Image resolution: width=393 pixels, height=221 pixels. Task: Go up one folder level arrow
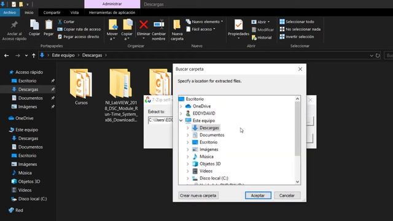(34, 55)
